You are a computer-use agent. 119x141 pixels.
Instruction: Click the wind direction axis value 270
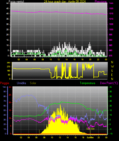(x=8, y=67)
